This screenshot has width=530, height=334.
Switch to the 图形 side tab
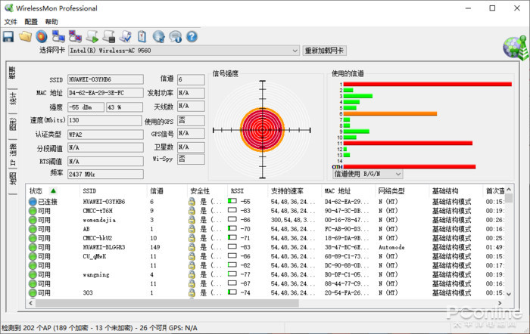(x=12, y=124)
